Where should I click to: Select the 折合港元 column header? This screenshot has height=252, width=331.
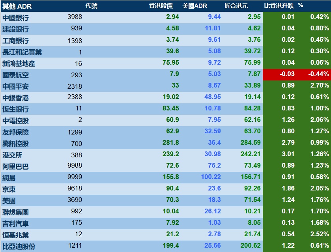tap(236, 6)
